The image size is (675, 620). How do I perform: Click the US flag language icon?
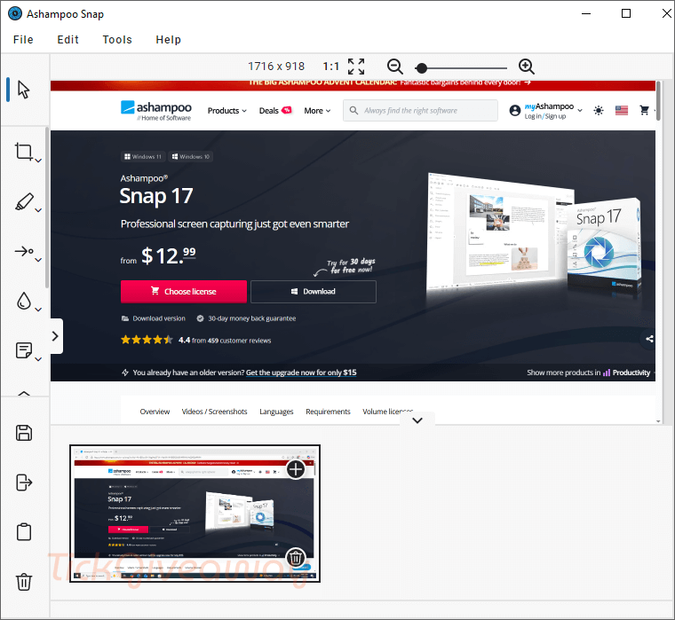click(x=621, y=111)
